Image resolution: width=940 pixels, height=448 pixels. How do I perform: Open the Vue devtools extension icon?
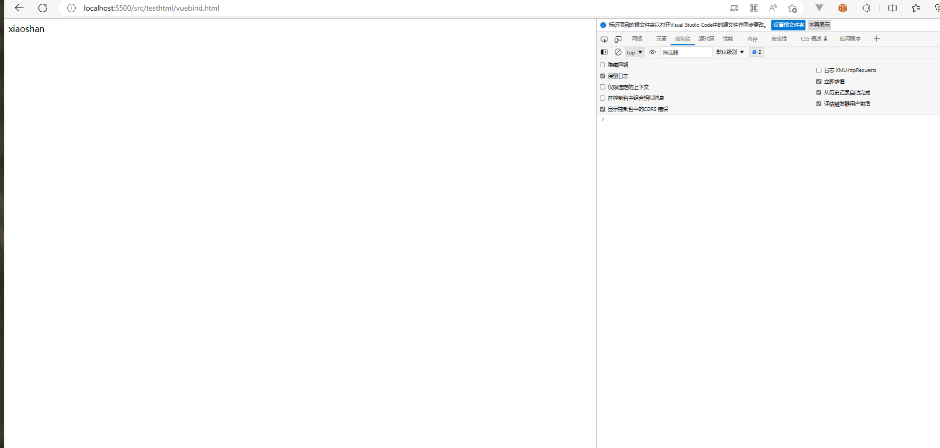click(x=819, y=8)
